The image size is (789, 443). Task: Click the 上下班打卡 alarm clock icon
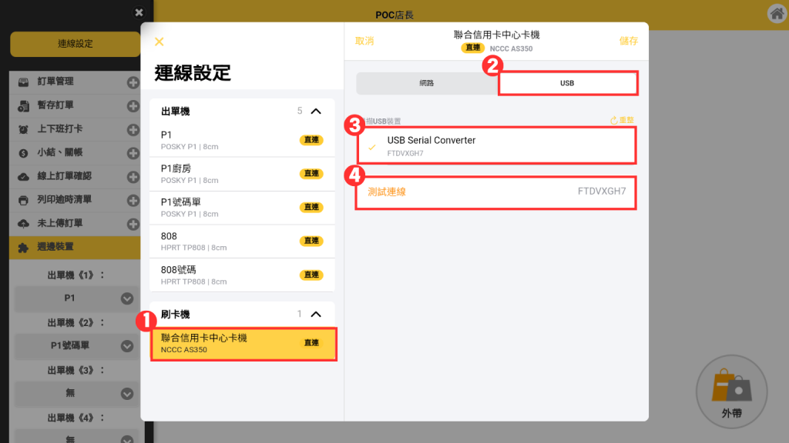pos(23,129)
